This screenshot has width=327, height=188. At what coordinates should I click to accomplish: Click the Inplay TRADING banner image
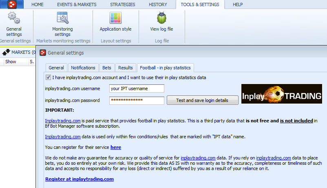pos(281,94)
